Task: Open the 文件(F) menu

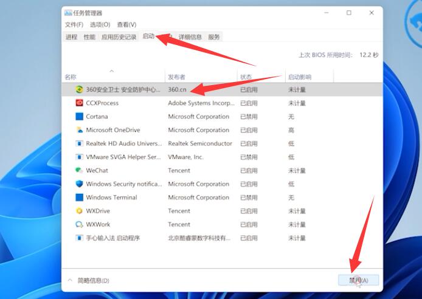Action: (74, 24)
